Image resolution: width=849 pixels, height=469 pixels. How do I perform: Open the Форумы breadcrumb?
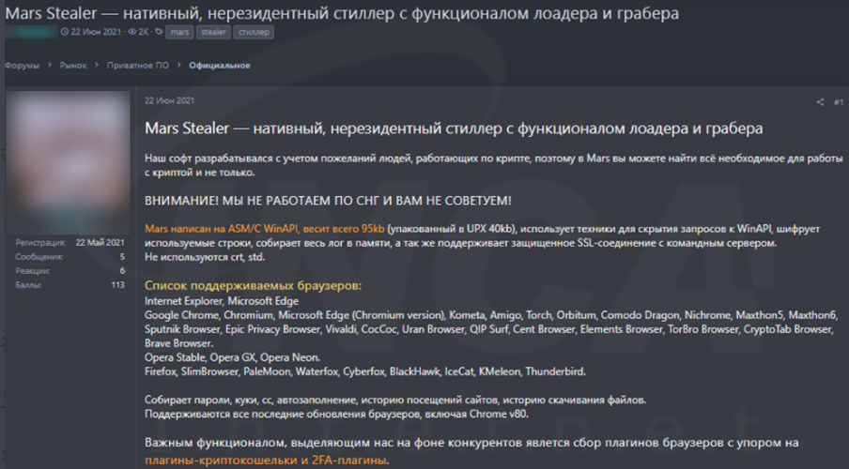(23, 66)
